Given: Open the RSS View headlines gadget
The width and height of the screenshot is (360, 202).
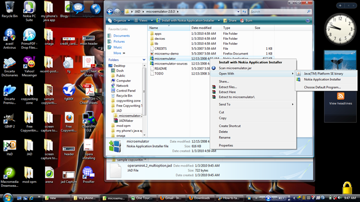Looking at the screenshot, I should click(x=340, y=99).
